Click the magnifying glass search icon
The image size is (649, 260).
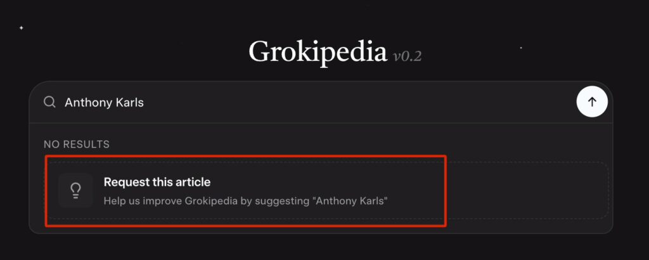(x=49, y=102)
